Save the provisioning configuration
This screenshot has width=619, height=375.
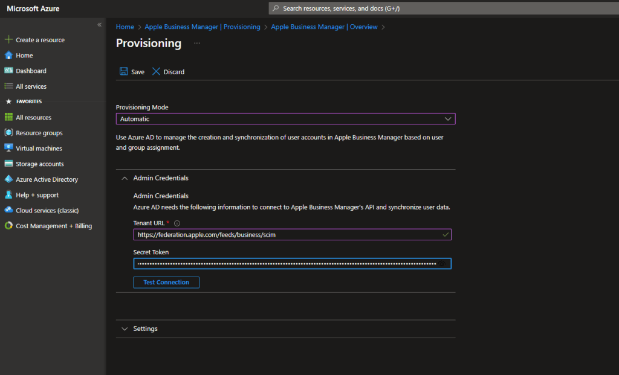pos(132,72)
